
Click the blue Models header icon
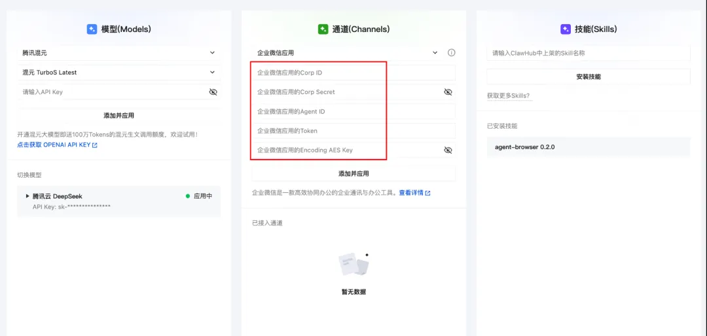coord(92,29)
